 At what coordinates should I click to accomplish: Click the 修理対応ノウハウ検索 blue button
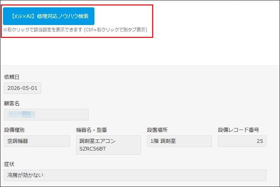(x=49, y=16)
